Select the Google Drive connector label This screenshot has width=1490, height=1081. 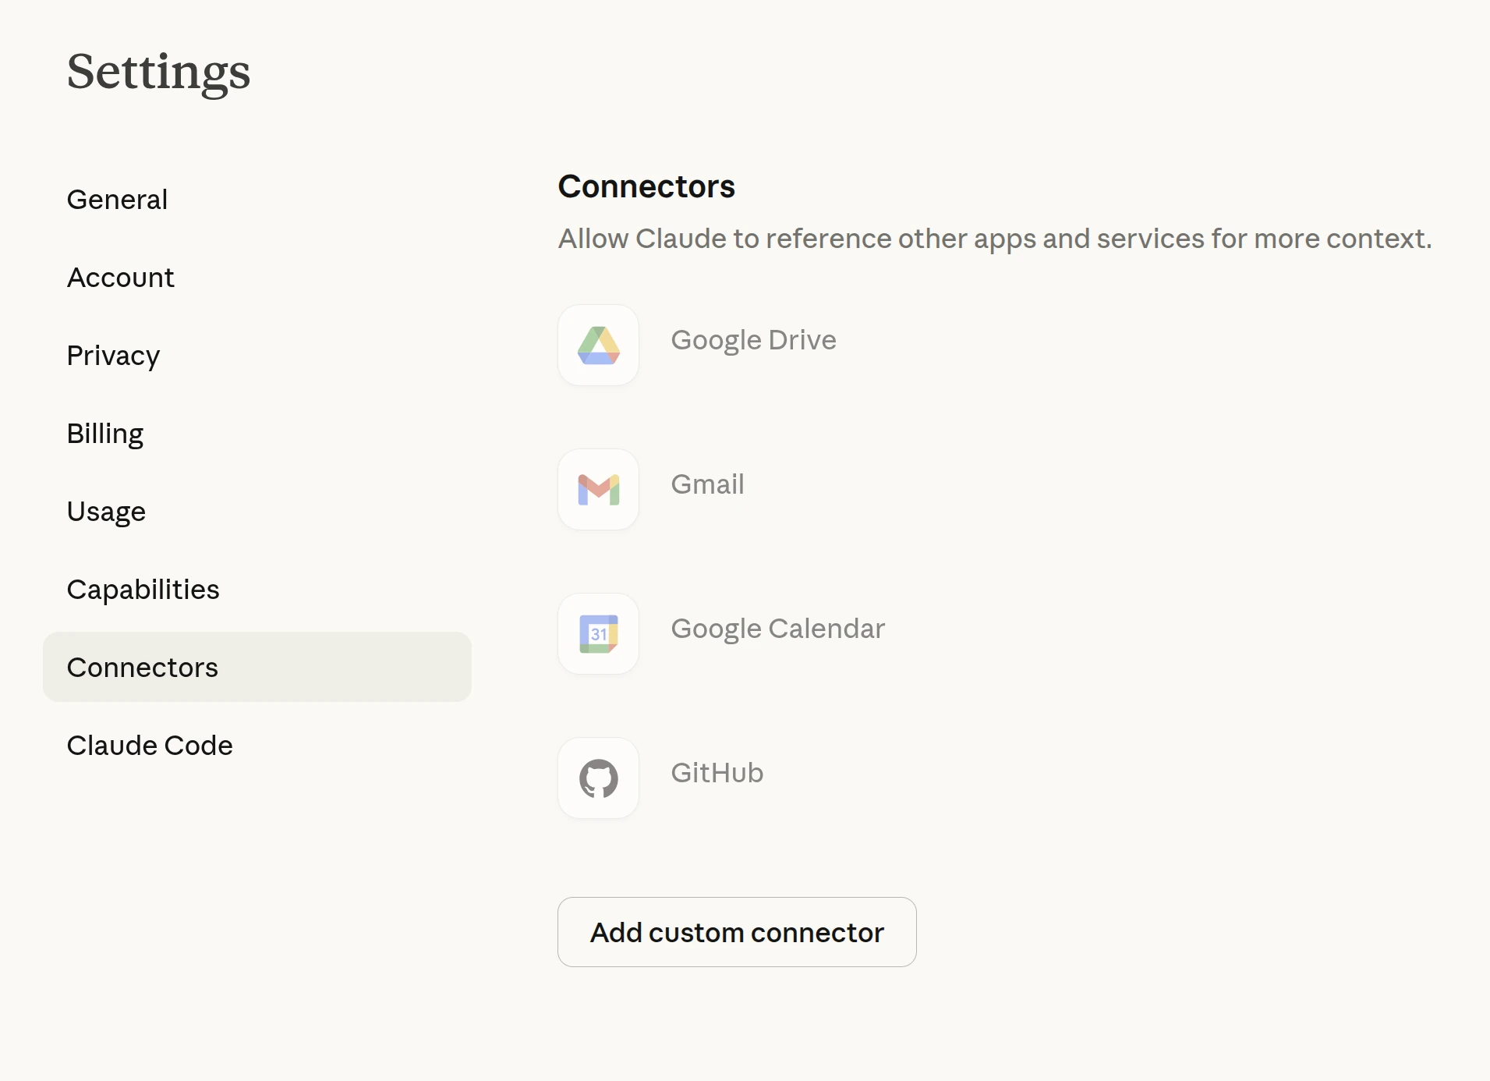point(753,340)
